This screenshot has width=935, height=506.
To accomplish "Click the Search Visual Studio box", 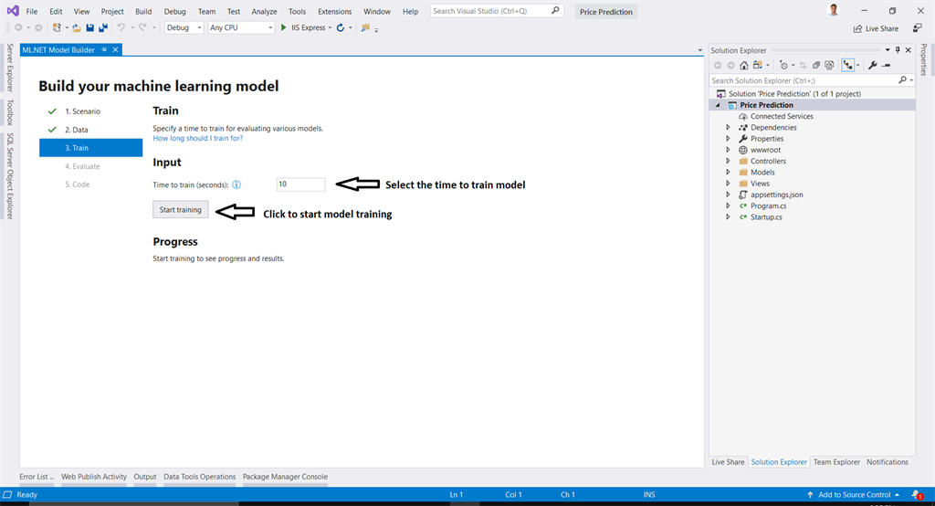I will (496, 11).
